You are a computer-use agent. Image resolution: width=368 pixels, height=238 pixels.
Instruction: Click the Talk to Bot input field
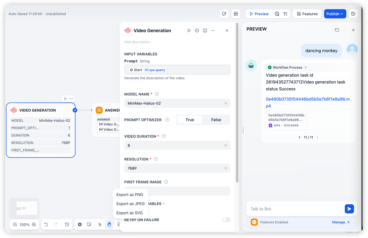coord(295,209)
